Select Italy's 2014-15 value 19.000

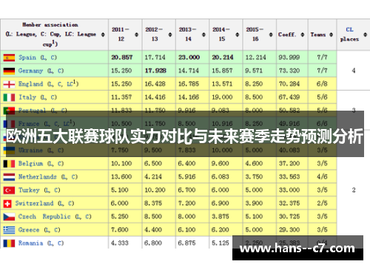point(226,97)
